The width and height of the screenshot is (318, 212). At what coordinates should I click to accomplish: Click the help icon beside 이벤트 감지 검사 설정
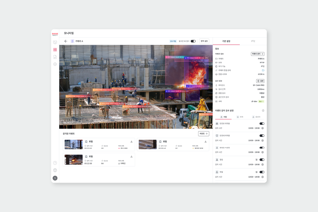[263, 111]
